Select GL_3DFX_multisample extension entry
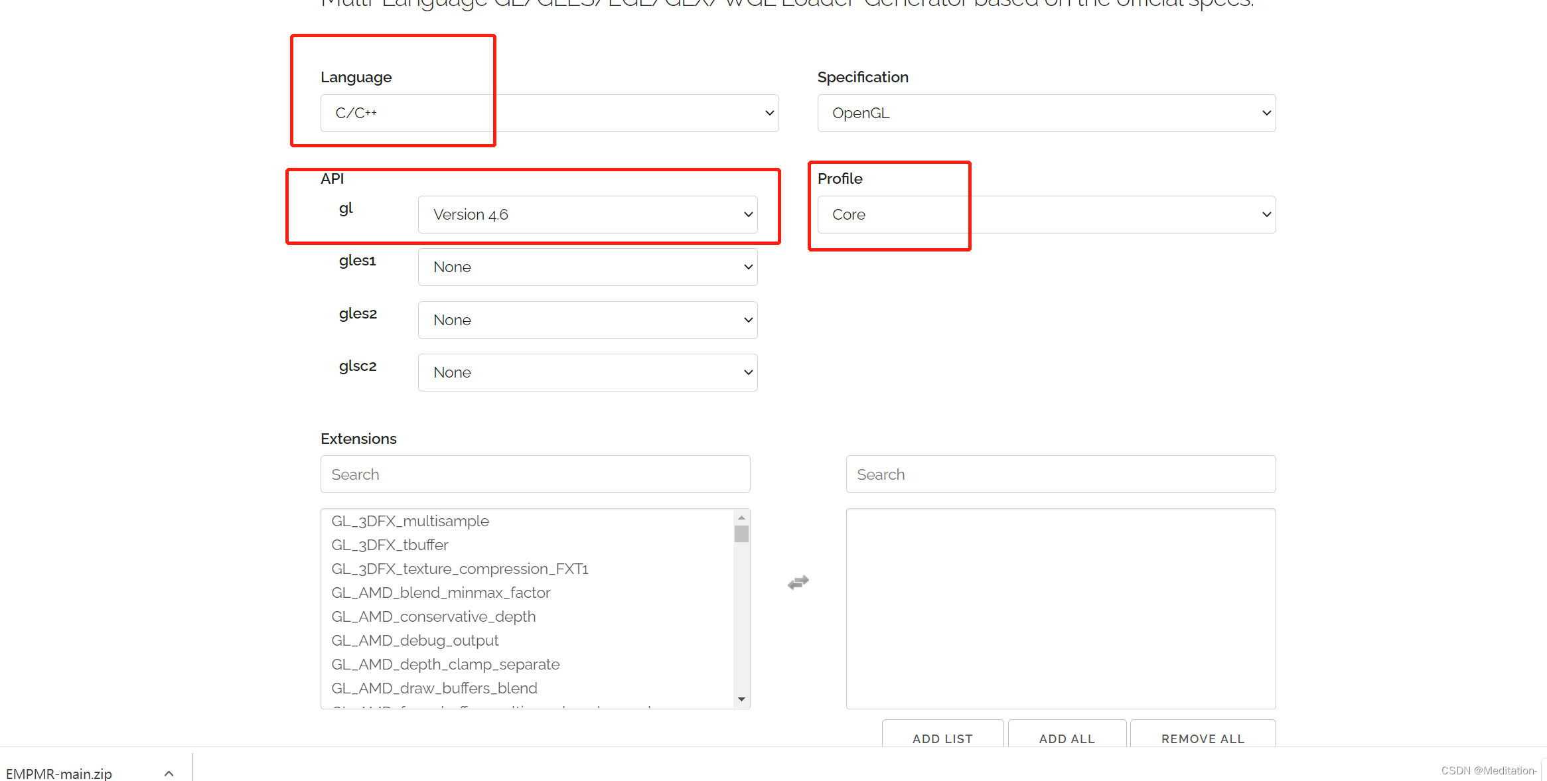The height and width of the screenshot is (781, 1547). (411, 520)
